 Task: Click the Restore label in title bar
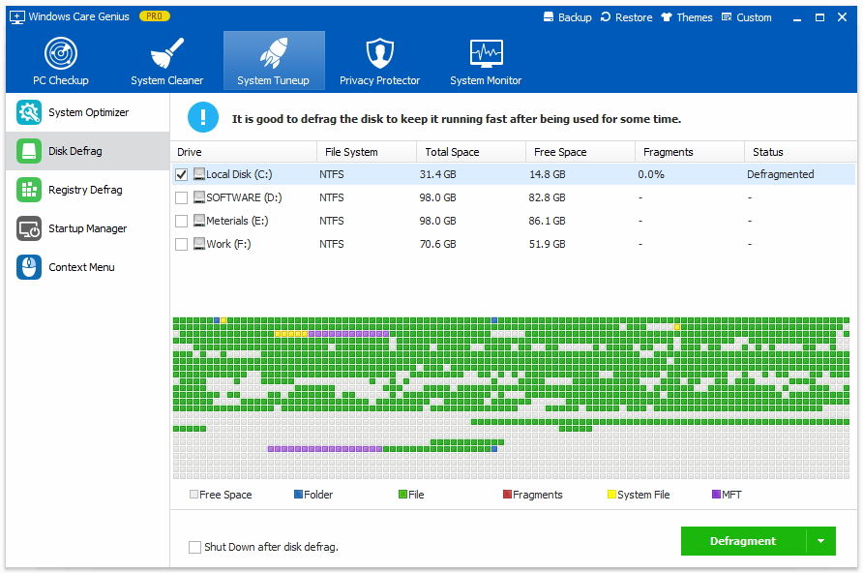[x=634, y=17]
